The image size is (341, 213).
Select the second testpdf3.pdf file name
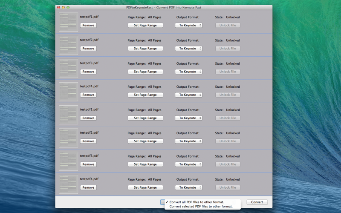click(89, 156)
